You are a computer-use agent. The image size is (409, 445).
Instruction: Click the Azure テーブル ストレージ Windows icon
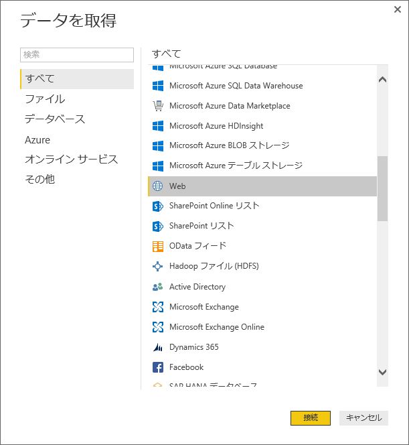pos(158,166)
